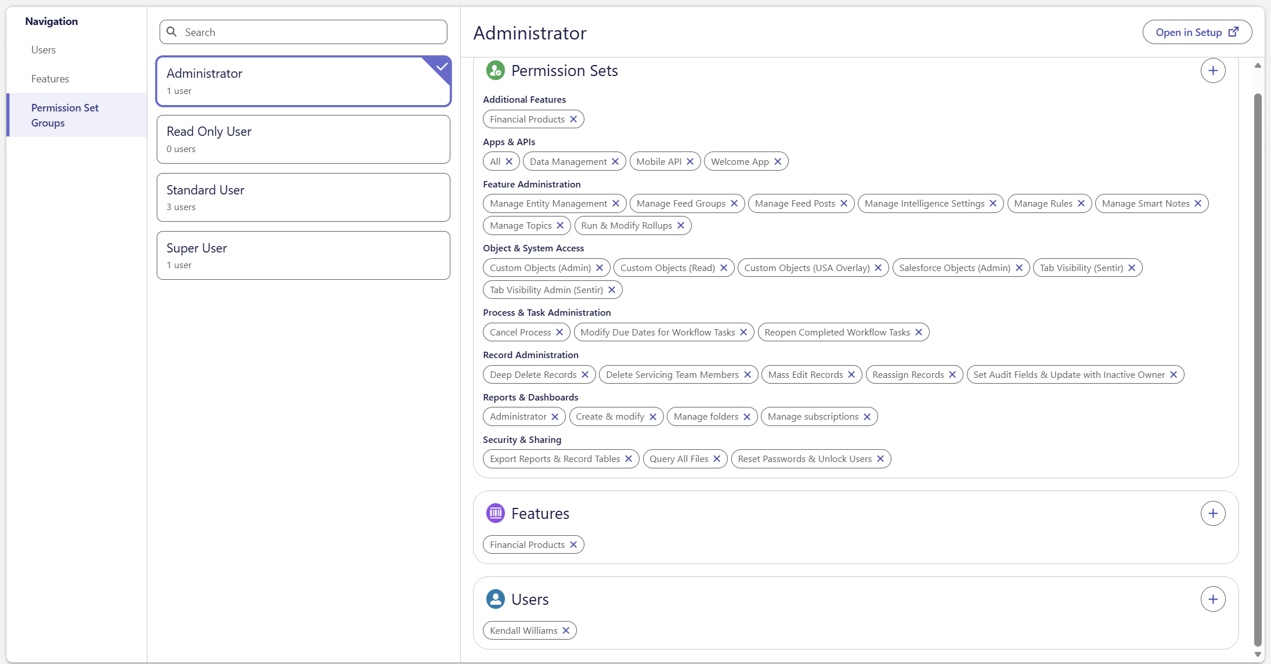1271x664 pixels.
Task: Remove Reopen Completed Workflow Tasks pill
Action: [919, 332]
